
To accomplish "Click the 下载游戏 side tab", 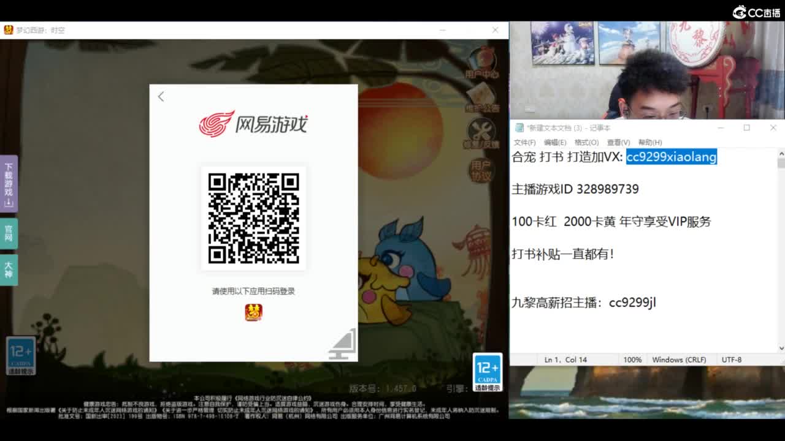I will pos(9,183).
